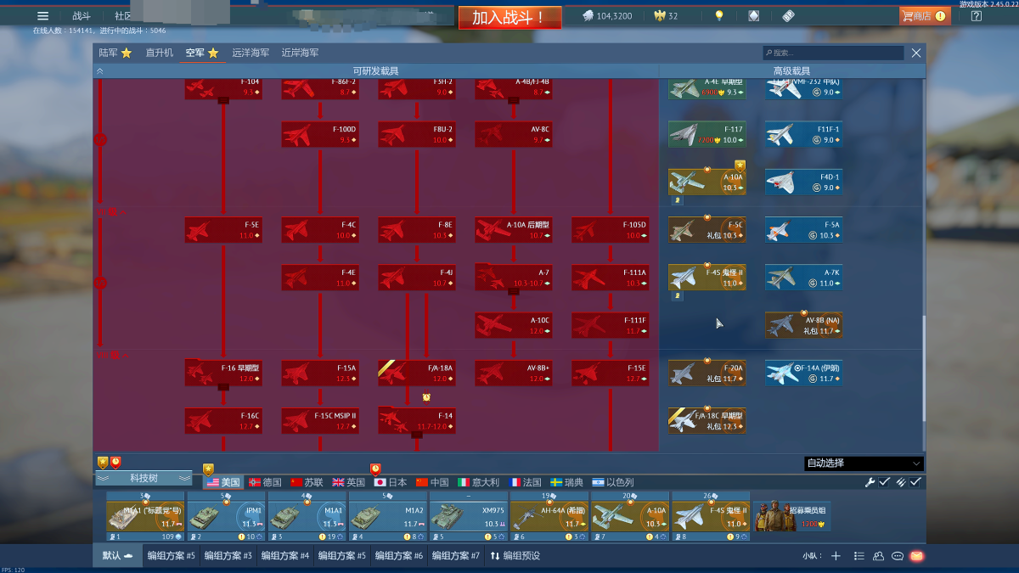Toggle the checkbox beside the wrench icon
The width and height of the screenshot is (1019, 573).
884,482
